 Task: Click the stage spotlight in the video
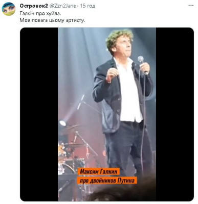(62, 123)
